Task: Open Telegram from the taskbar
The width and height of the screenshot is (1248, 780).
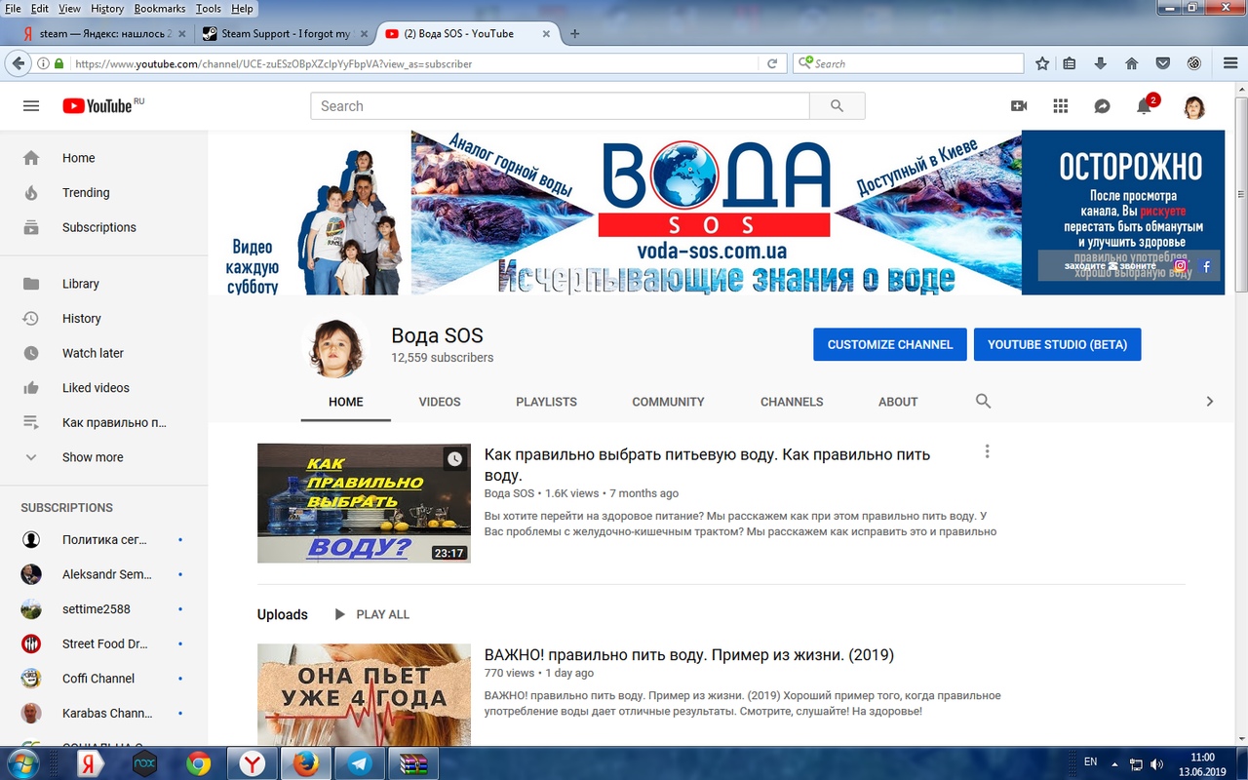Action: (359, 763)
